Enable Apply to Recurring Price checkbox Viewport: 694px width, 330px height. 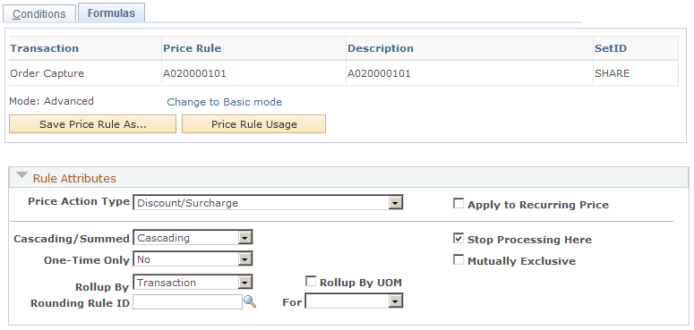[458, 204]
